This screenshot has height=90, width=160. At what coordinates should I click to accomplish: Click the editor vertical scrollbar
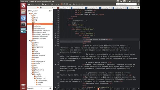(x=139, y=45)
